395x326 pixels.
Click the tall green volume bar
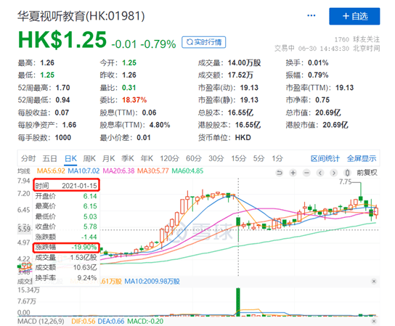point(238,302)
